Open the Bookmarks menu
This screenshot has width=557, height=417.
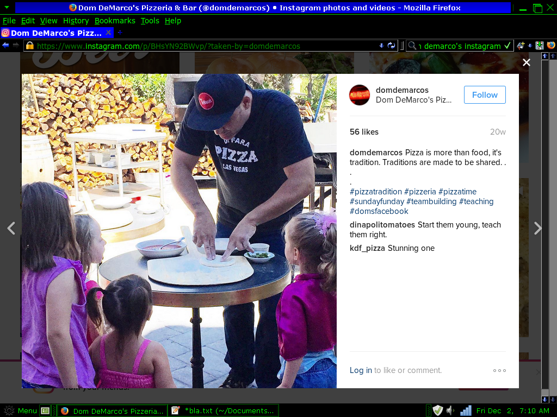115,21
